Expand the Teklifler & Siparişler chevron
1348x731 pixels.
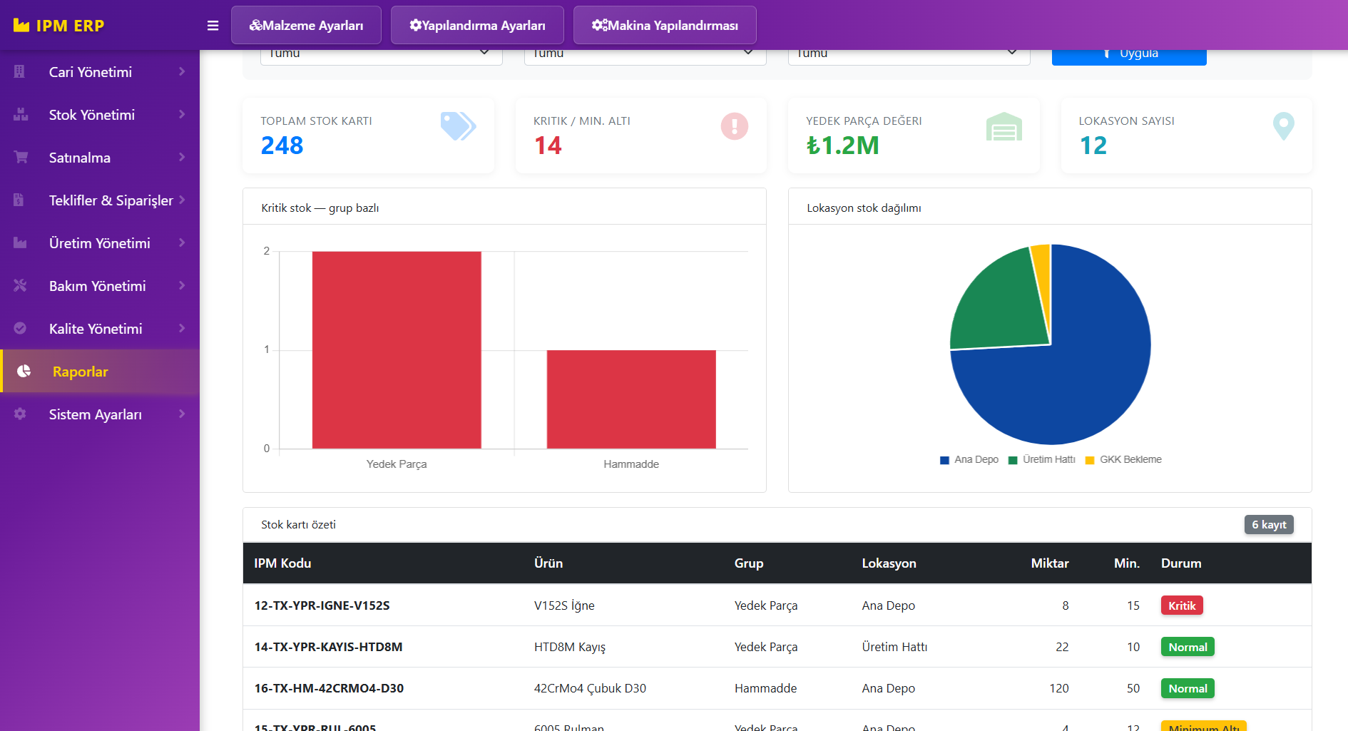182,200
